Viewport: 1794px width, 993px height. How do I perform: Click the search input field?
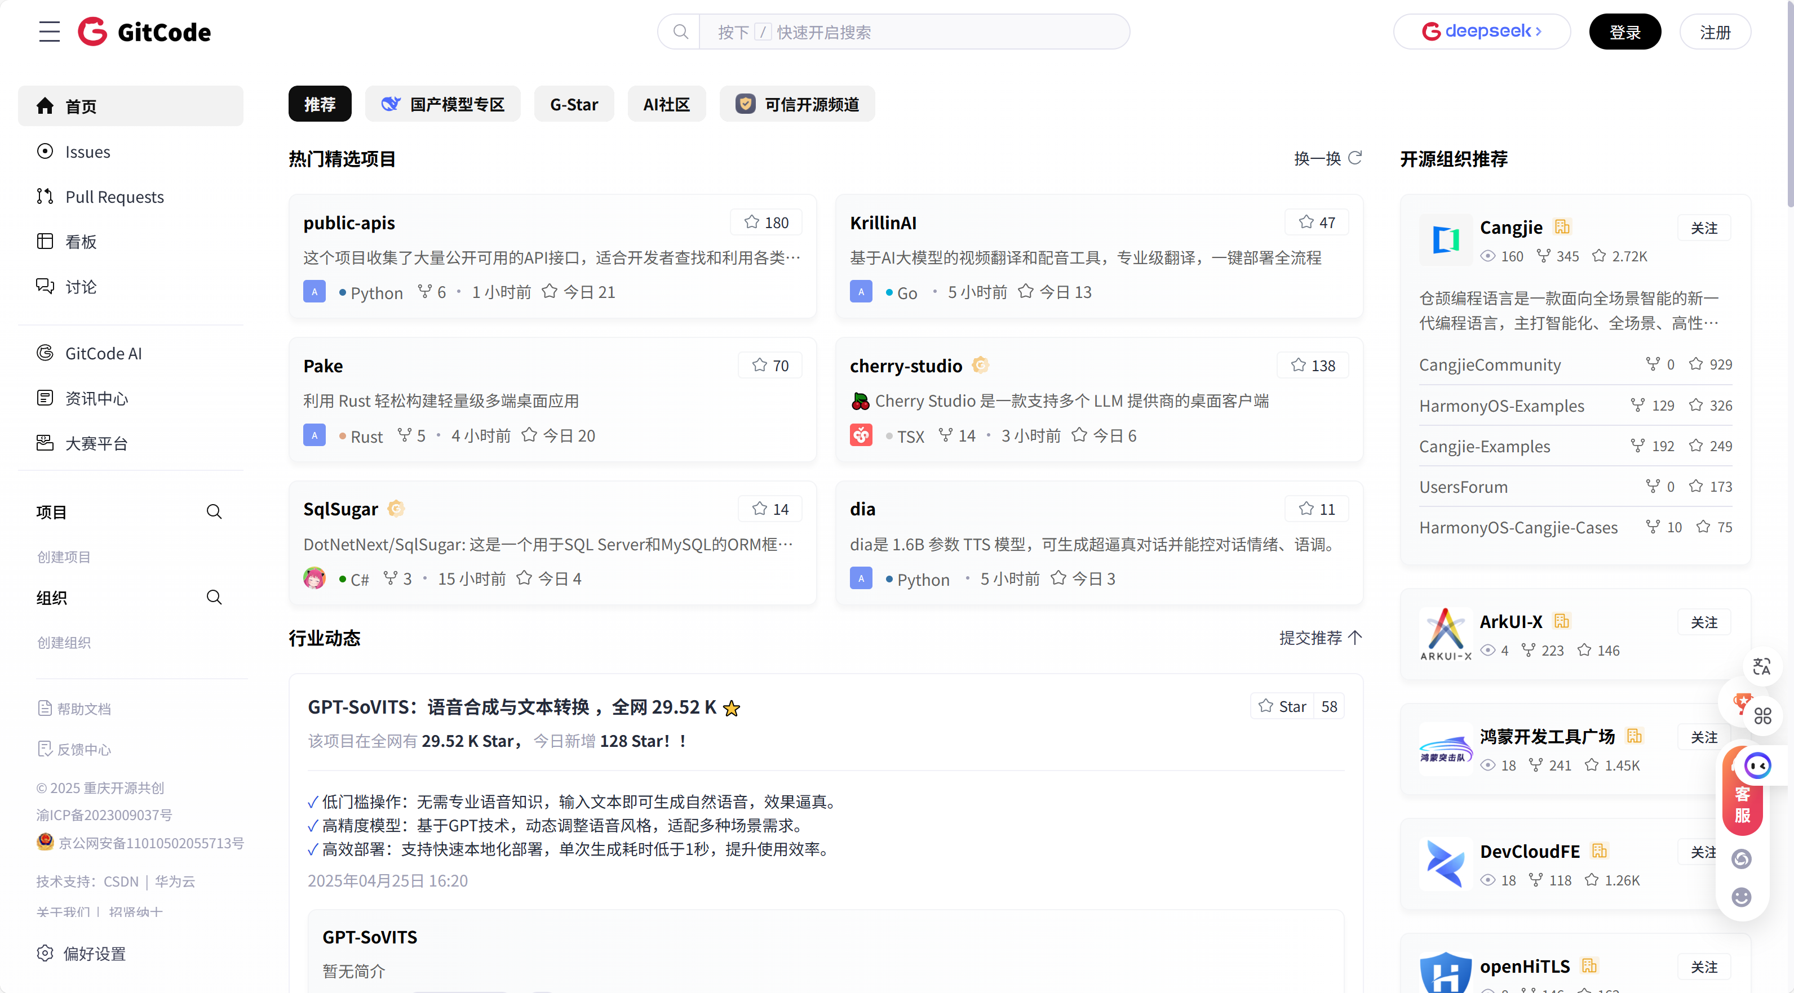click(914, 32)
